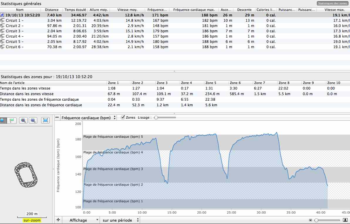Click the Vitesse moy. column header
350x224 pixels.
coord(127,10)
